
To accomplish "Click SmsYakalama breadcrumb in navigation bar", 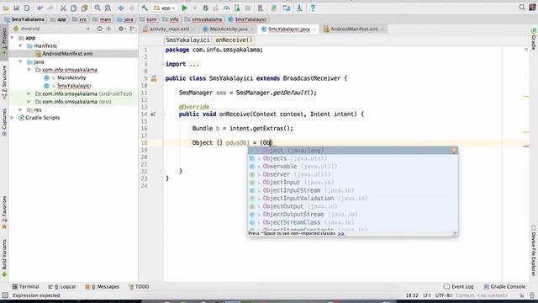I will [24, 19].
